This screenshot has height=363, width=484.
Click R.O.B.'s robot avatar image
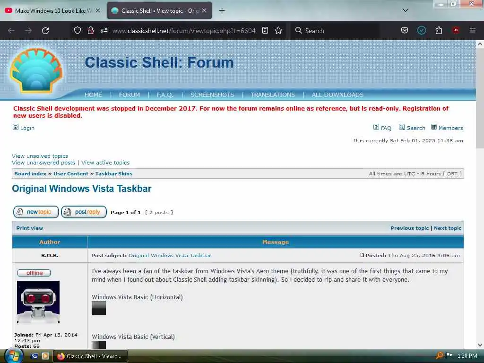point(38,302)
